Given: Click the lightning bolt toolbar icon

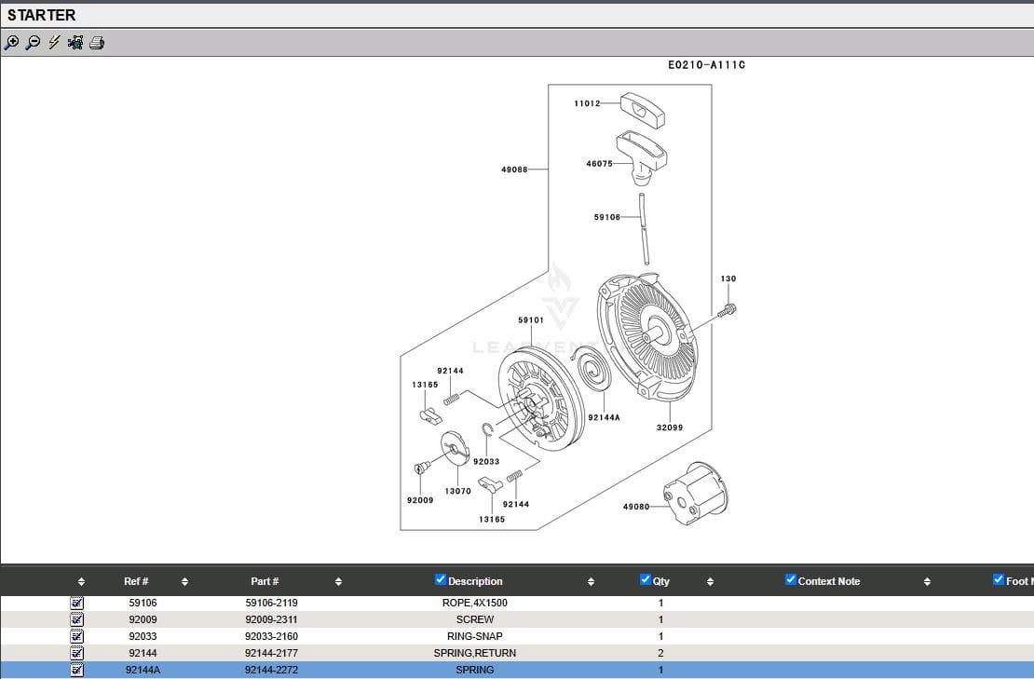Looking at the screenshot, I should [54, 43].
